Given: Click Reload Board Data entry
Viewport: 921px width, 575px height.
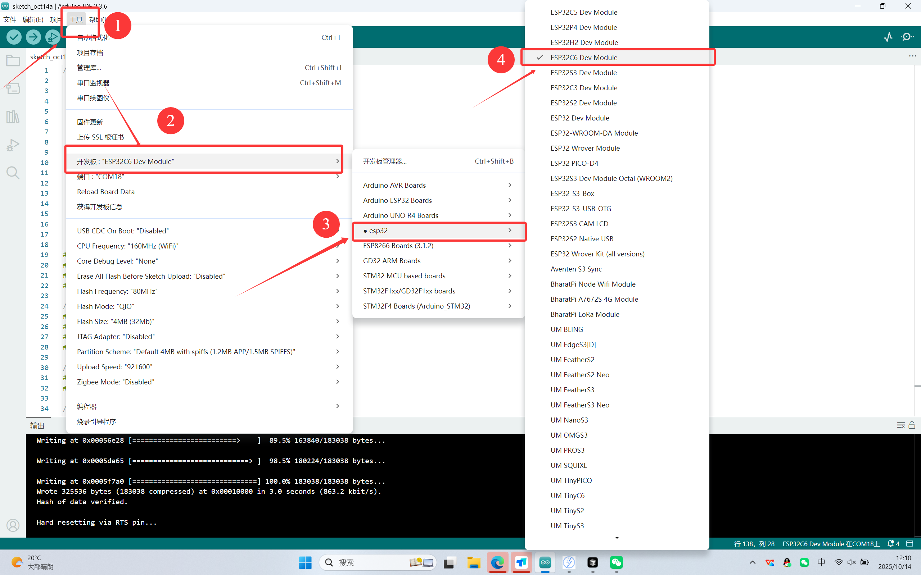Looking at the screenshot, I should pos(106,192).
